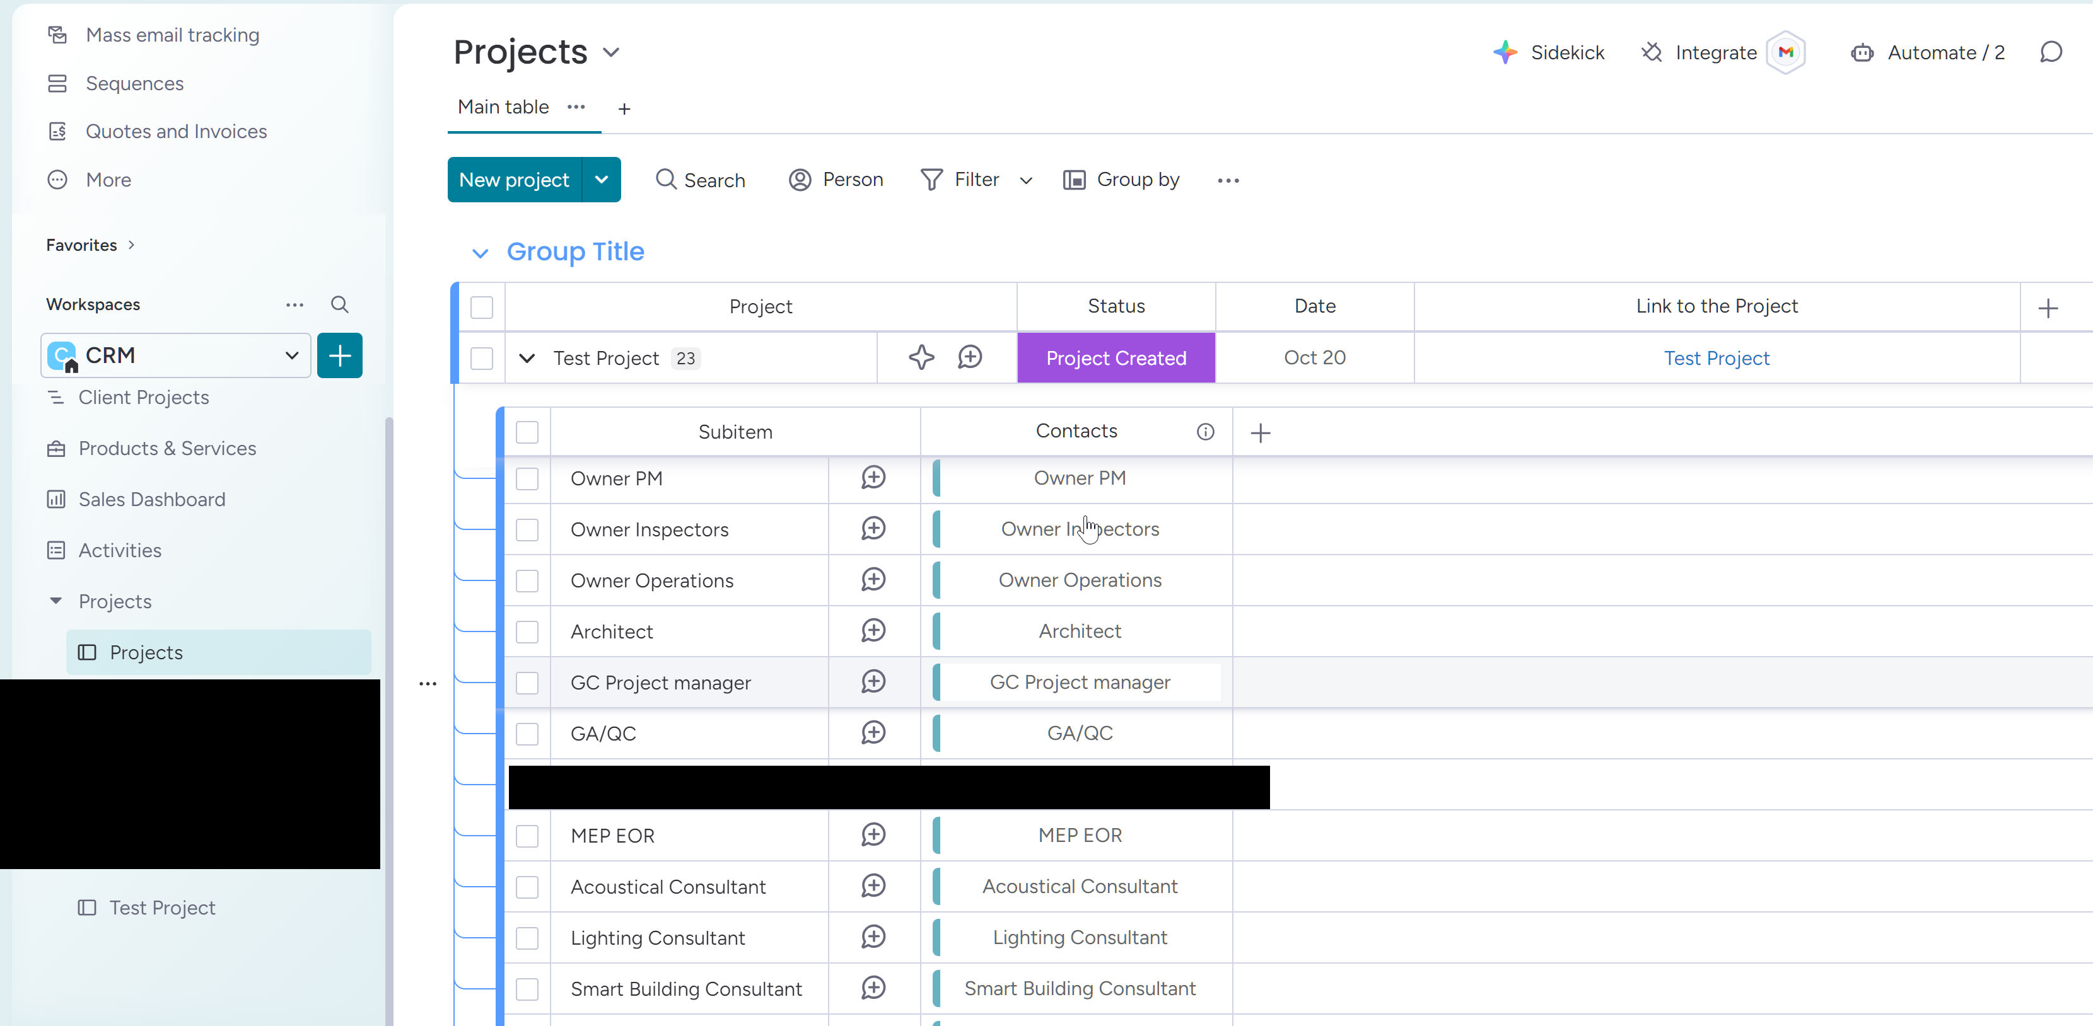Add new item to CRM workspace
2093x1026 pixels.
pyautogui.click(x=340, y=355)
